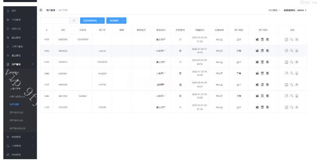Click the middle asset icon in row 1451
This screenshot has height=160, width=317.
tap(262, 39)
